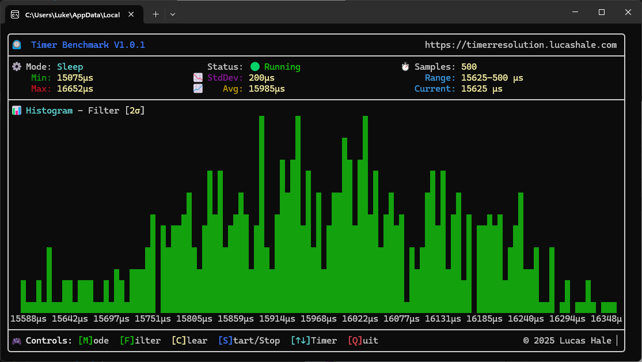
Task: Stop the benchmark with [S]tart/Stop
Action: [x=249, y=341]
